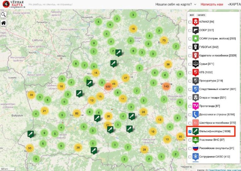Open the pen marker northwest of cluster 50
Screen dimensions: 241x171
(30, 134)
